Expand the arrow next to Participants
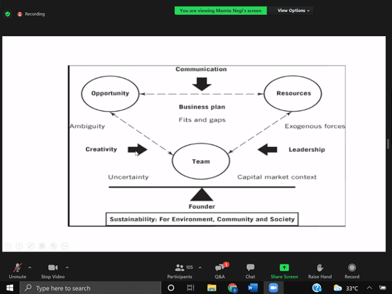The width and height of the screenshot is (392, 294). (200, 267)
